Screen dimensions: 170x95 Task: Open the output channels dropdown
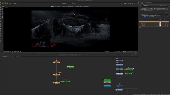click(147, 8)
